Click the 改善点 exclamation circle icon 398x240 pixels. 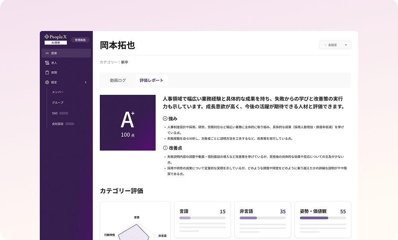(x=166, y=148)
